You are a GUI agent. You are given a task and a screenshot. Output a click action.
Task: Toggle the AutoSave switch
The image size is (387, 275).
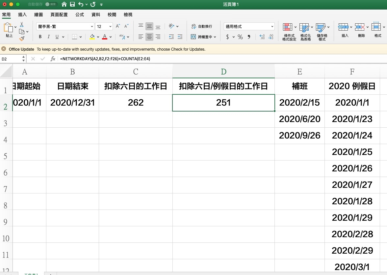[x=51, y=5]
